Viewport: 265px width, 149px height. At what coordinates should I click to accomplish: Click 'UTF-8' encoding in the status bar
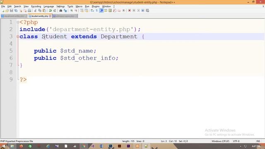236,141
